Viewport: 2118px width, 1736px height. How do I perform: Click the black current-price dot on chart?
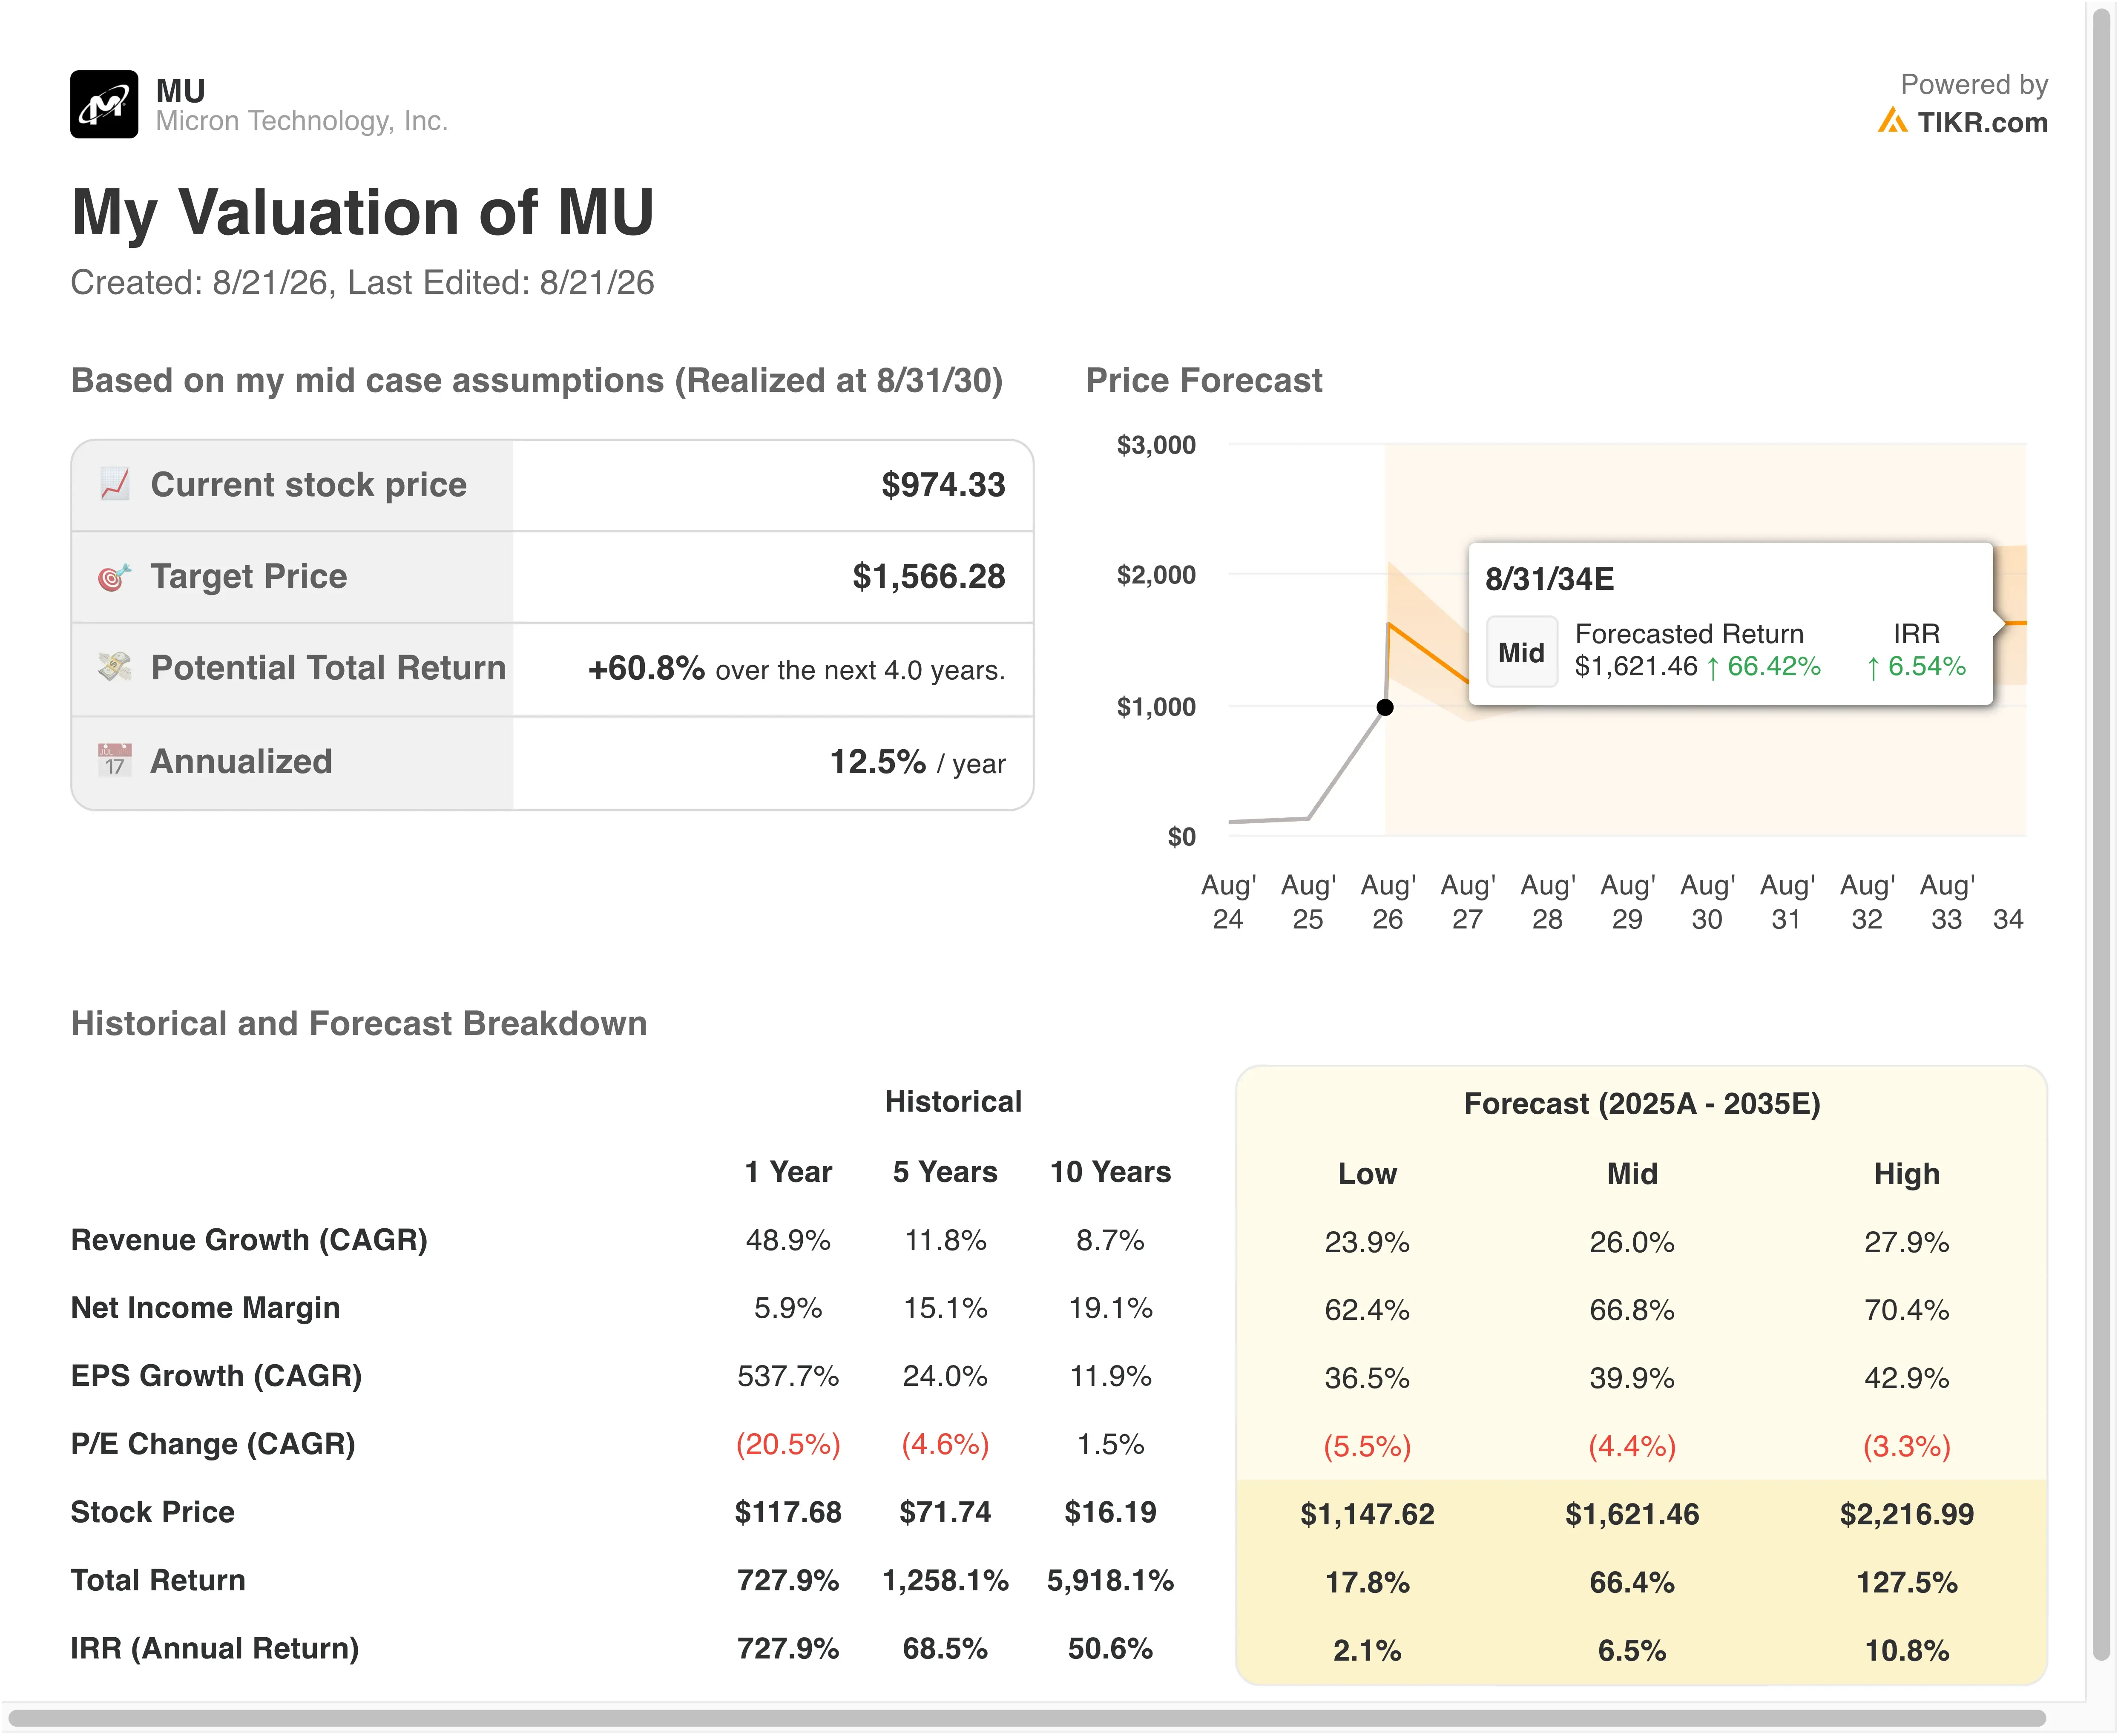[1385, 707]
